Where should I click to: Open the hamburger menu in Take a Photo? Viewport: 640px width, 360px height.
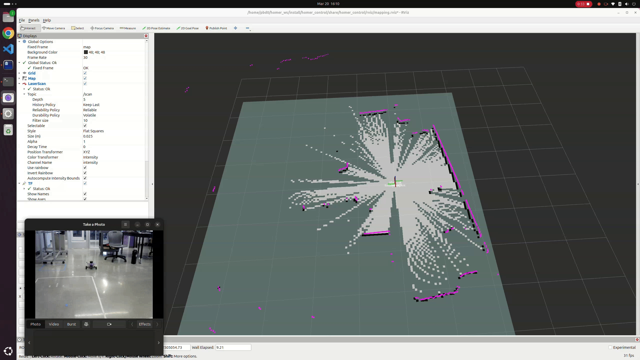pyautogui.click(x=125, y=224)
